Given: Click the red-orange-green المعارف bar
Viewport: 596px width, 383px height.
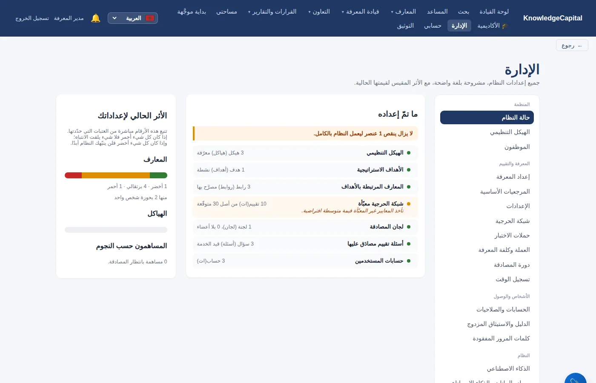Looking at the screenshot, I should click(116, 175).
